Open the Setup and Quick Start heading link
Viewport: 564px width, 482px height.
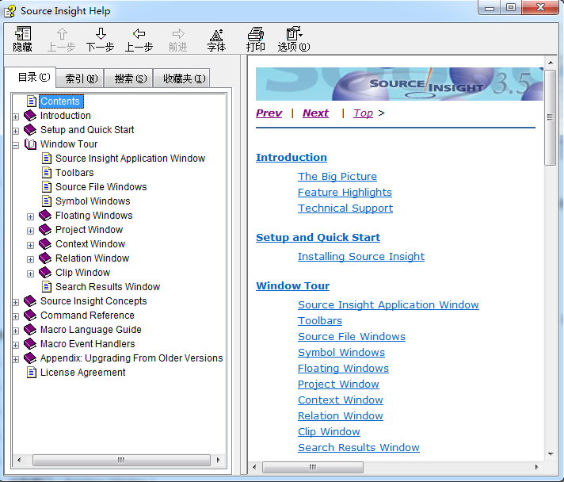coord(318,238)
